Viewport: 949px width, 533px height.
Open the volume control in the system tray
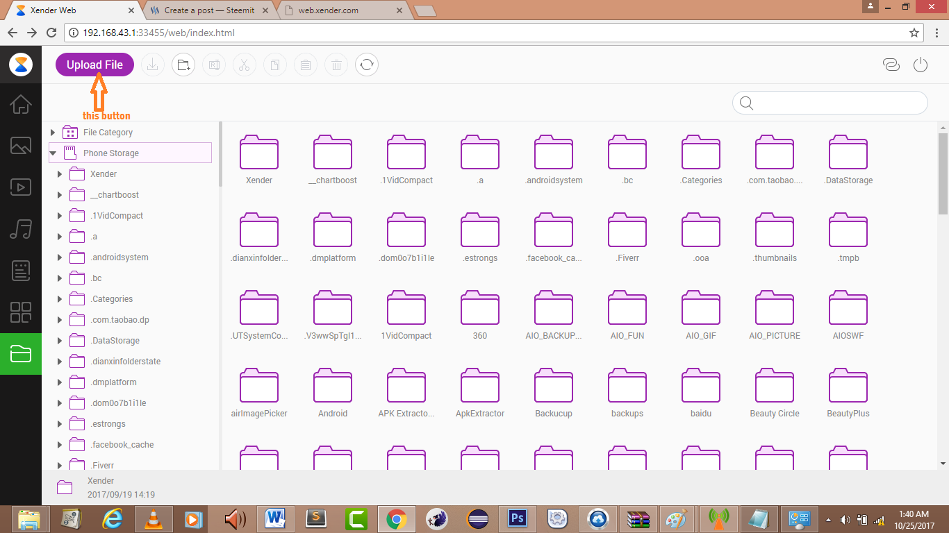coord(845,520)
